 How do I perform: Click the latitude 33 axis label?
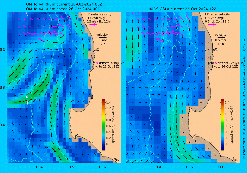point(2,87)
